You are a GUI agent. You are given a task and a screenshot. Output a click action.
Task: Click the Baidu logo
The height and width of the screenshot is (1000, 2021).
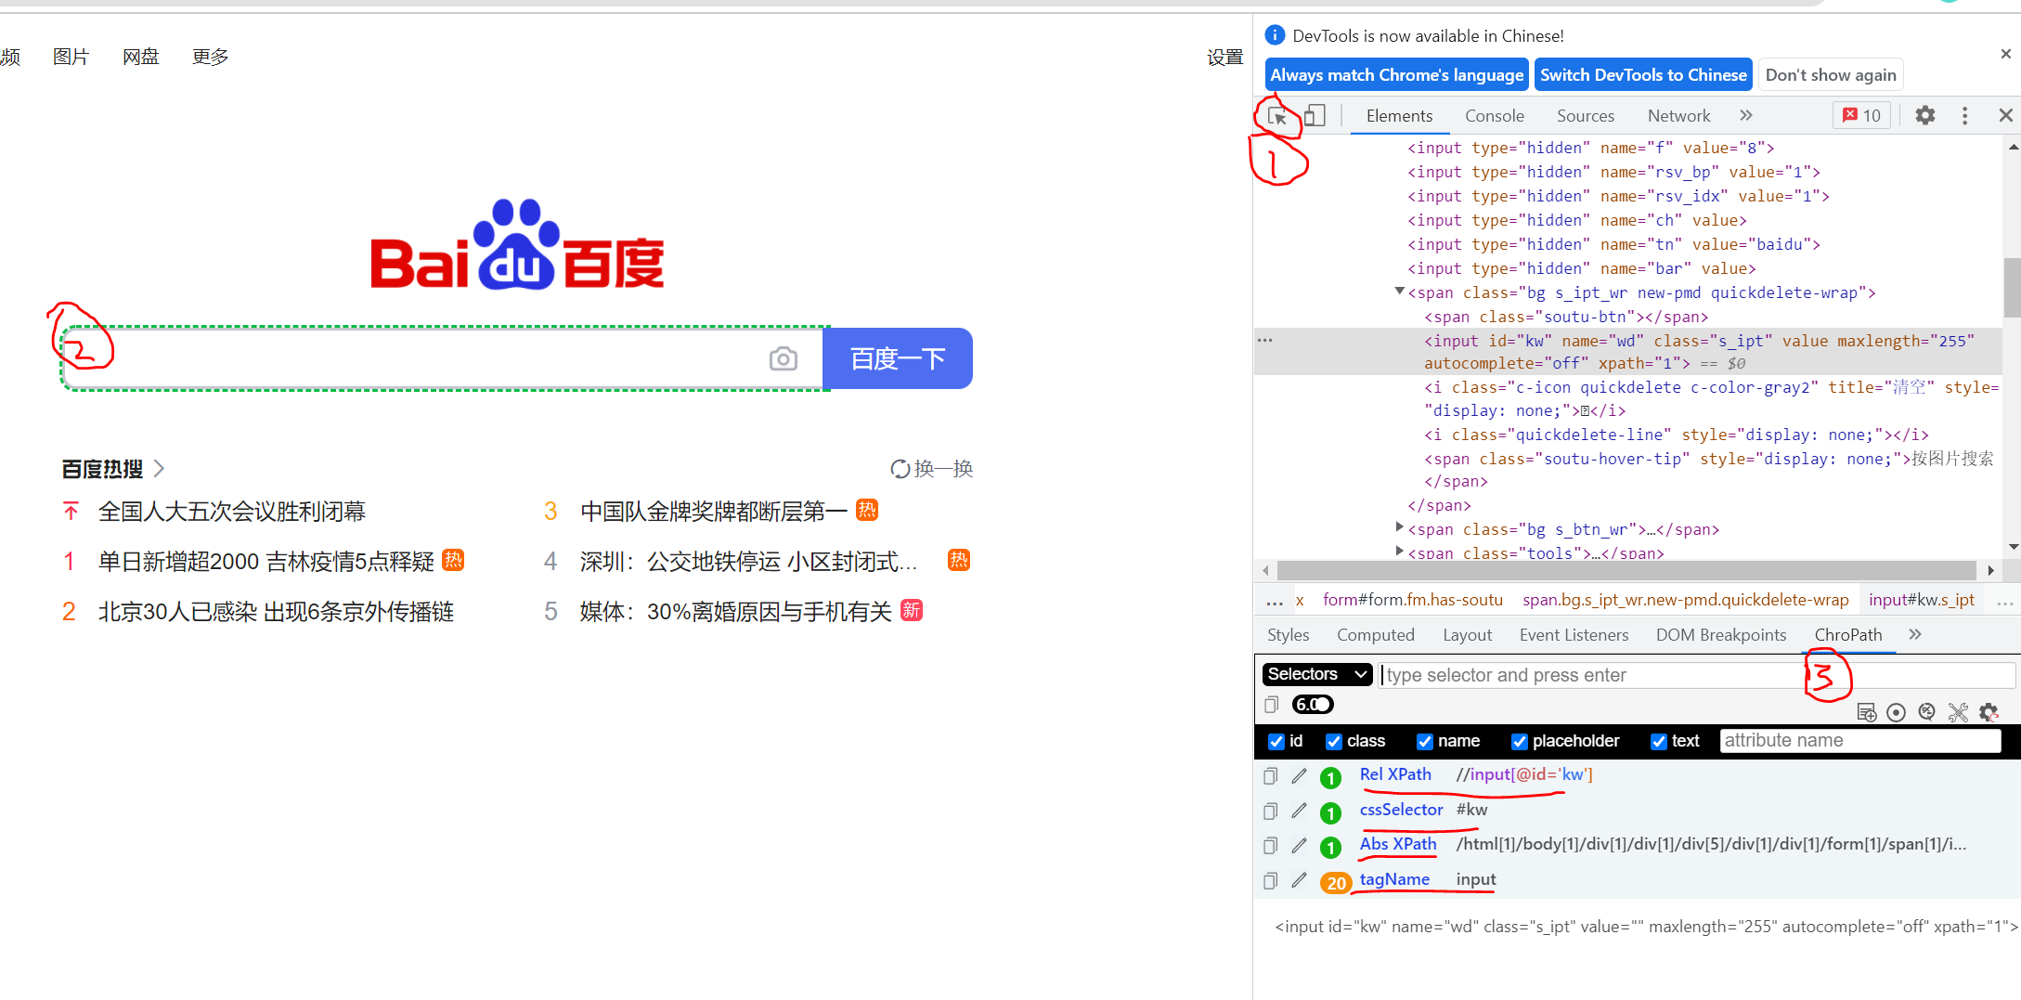[x=517, y=244]
